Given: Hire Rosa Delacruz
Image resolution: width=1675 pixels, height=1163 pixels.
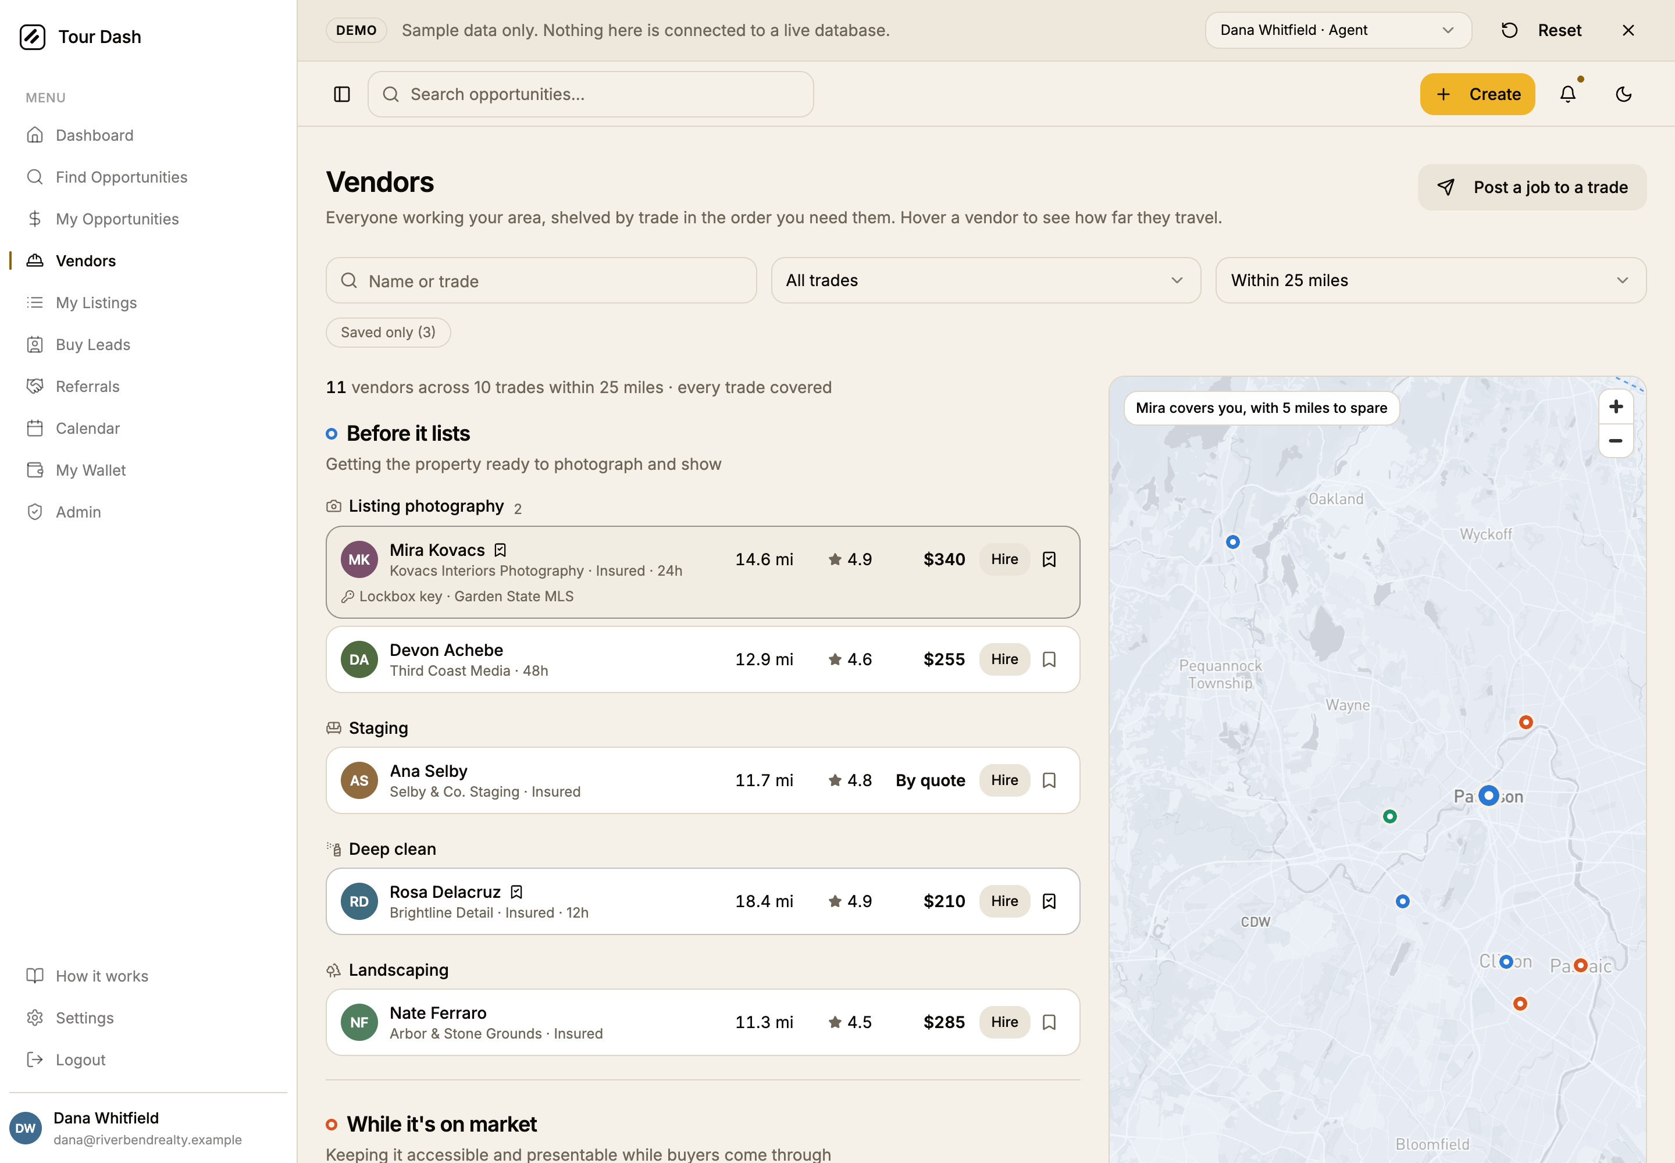Looking at the screenshot, I should (1004, 901).
